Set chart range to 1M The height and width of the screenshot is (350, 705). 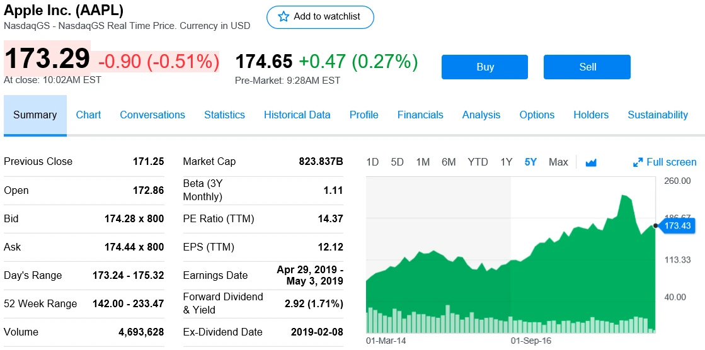tap(423, 162)
